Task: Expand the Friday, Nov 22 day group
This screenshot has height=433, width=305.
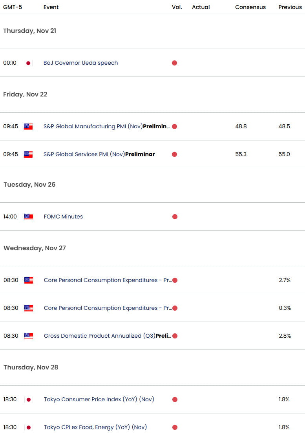Action: pyautogui.click(x=25, y=94)
